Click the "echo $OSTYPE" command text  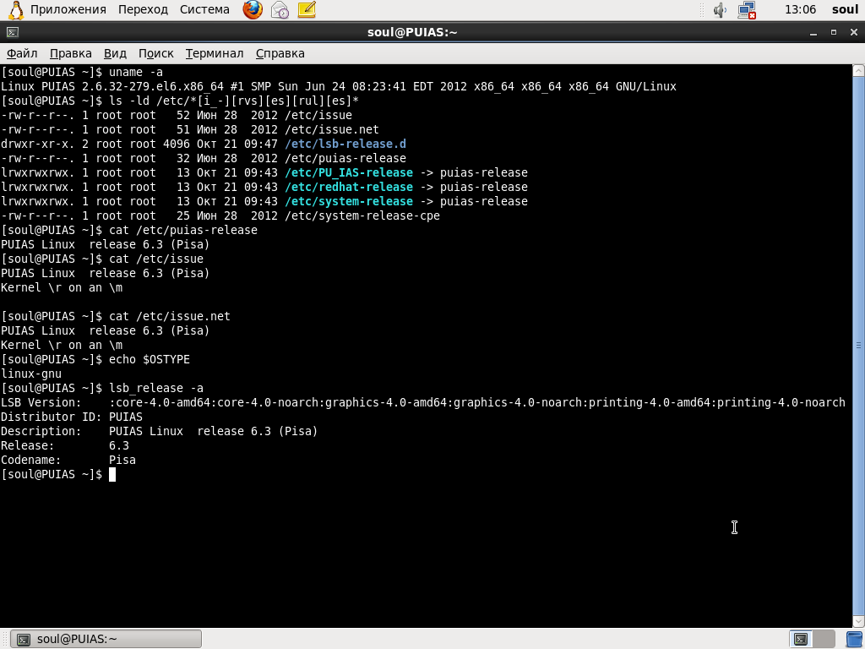[x=149, y=359]
